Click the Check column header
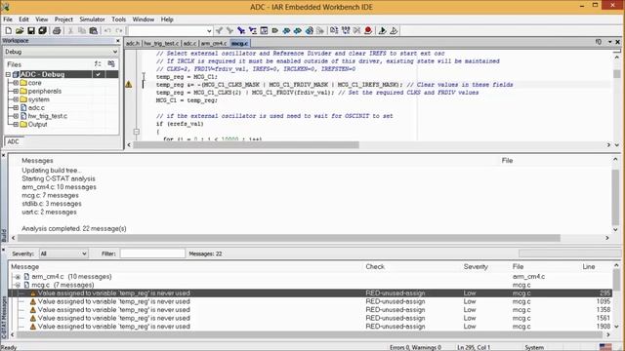This screenshot has width=625, height=351. click(x=375, y=266)
